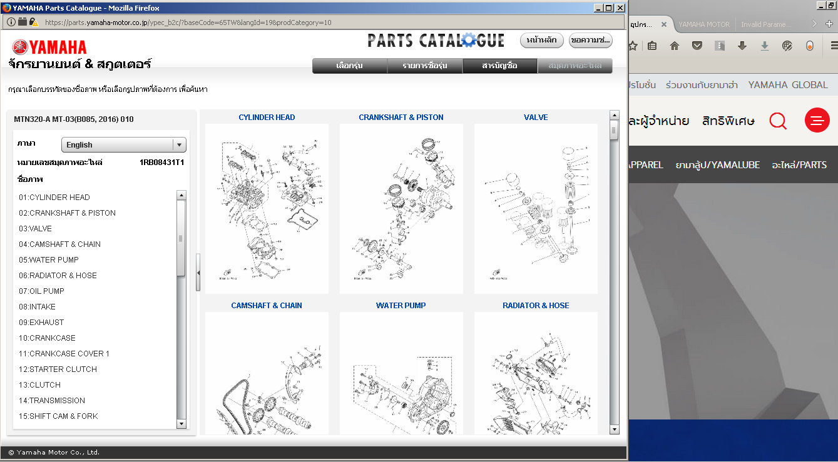The width and height of the screenshot is (838, 462).
Task: Click the ขอความช่... help button
Action: click(x=590, y=40)
